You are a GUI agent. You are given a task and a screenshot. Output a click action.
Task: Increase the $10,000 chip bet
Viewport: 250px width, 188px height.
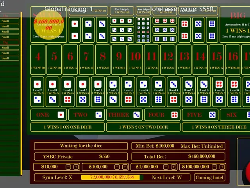click(76, 167)
